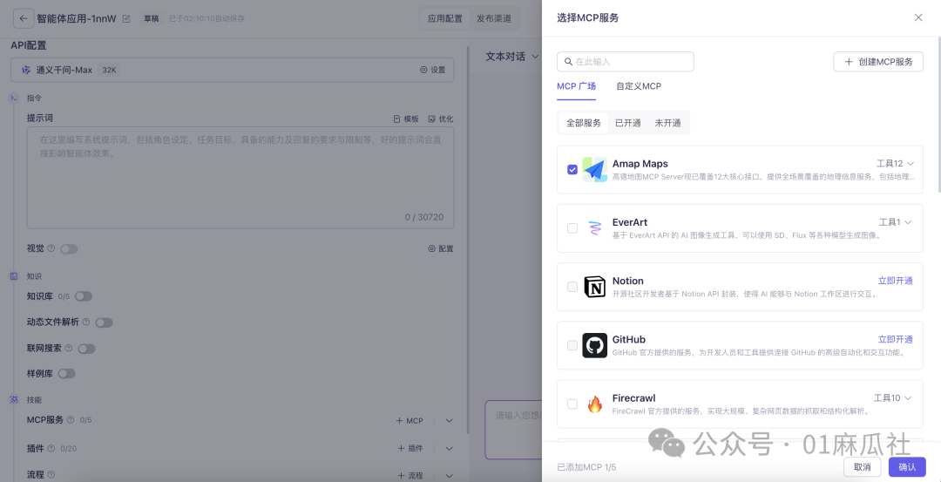
Task: Expand EverArt 工具1 list
Action: tap(896, 222)
